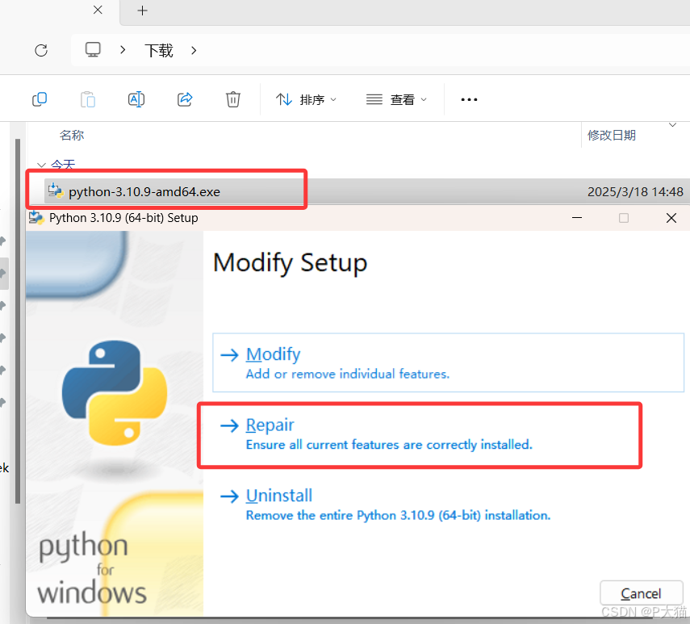
Task: Open the 修改日期 column filter arrow
Action: click(x=672, y=126)
